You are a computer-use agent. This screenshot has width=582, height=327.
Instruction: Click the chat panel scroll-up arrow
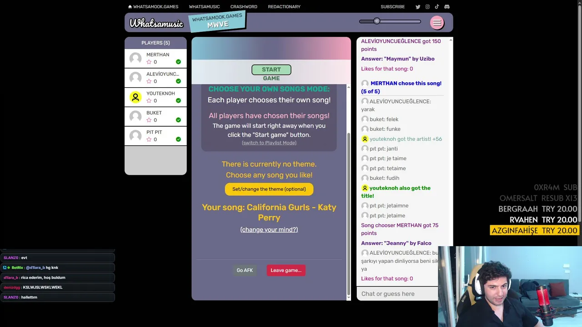pyautogui.click(x=451, y=40)
